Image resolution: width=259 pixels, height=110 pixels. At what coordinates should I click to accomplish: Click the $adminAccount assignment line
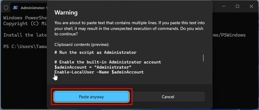[93, 67]
